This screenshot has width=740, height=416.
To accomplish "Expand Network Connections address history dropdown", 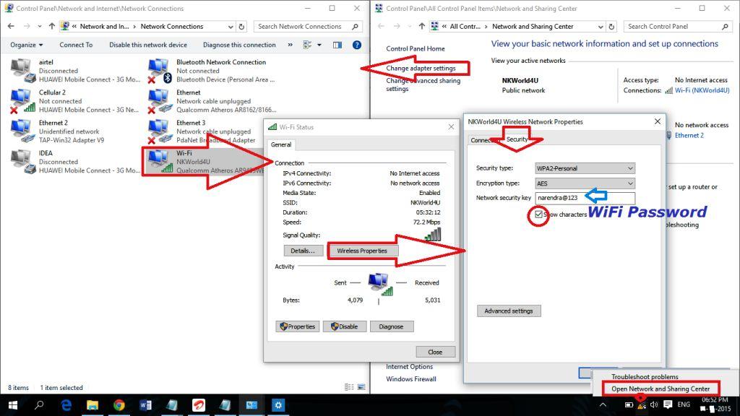I will 231,27.
